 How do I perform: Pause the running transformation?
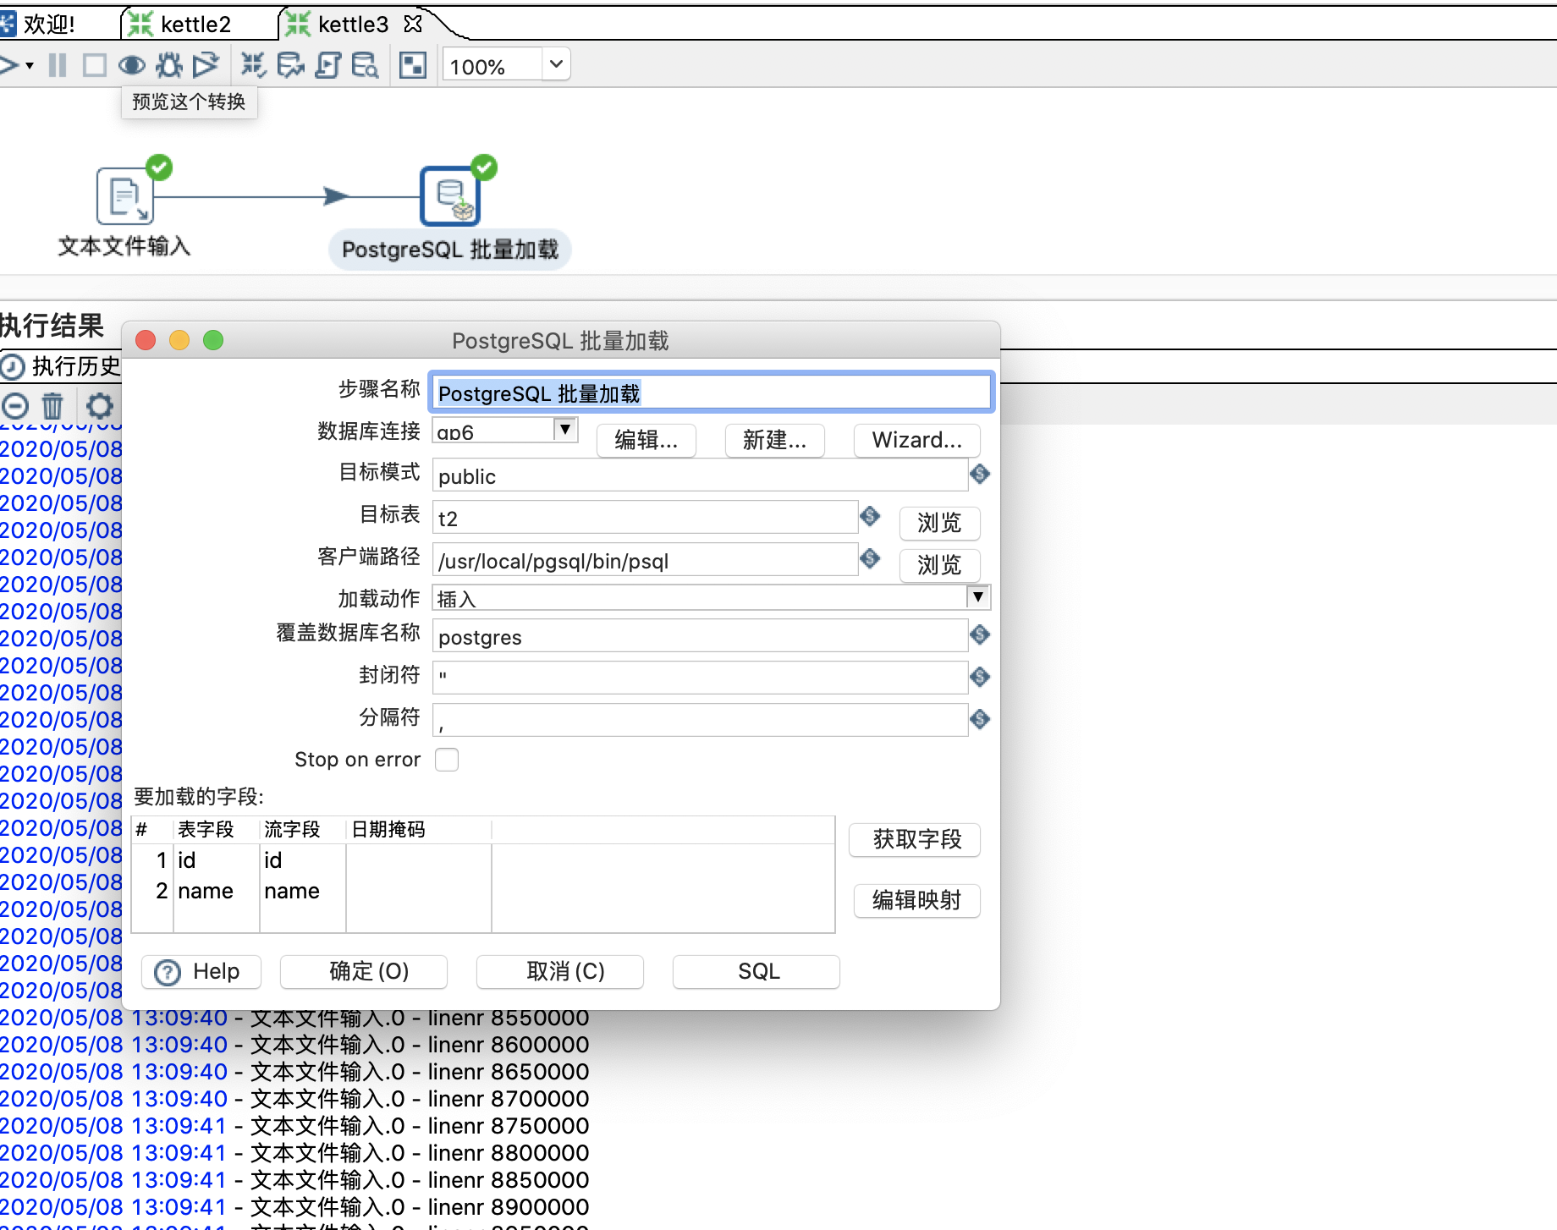pos(58,65)
